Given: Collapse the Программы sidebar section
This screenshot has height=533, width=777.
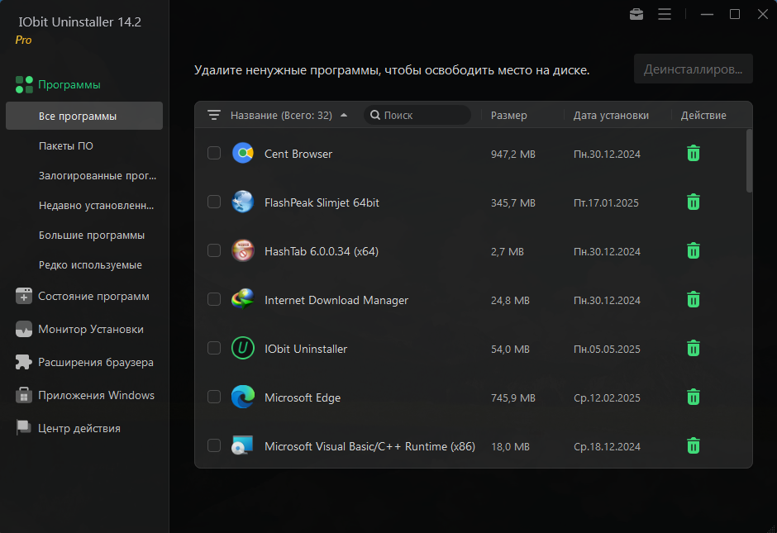Looking at the screenshot, I should click(69, 84).
